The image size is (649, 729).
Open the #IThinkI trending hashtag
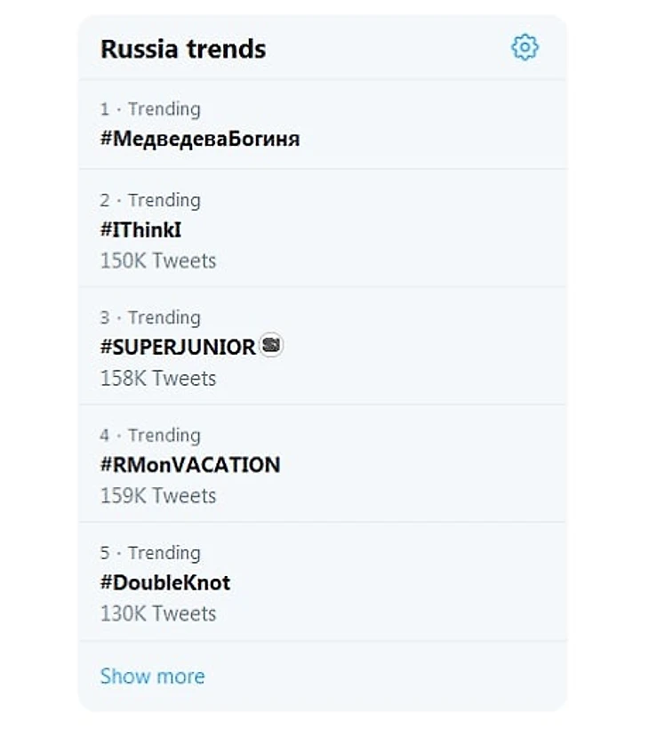tap(141, 229)
